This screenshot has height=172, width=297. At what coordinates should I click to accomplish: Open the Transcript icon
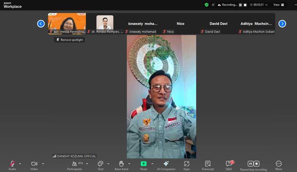[208, 164]
